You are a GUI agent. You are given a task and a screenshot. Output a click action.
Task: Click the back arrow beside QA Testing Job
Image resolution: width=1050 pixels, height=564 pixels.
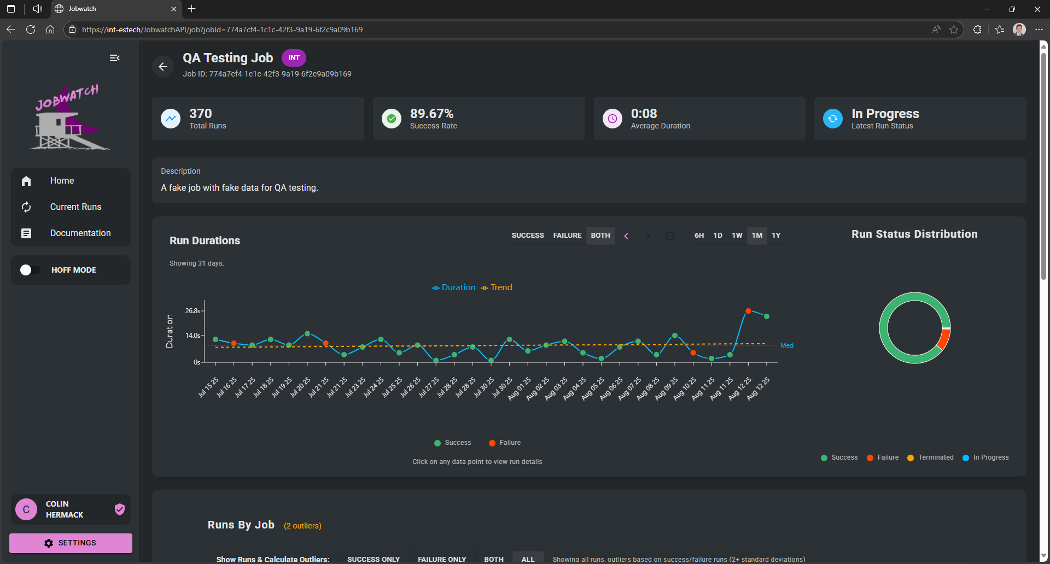coord(163,67)
